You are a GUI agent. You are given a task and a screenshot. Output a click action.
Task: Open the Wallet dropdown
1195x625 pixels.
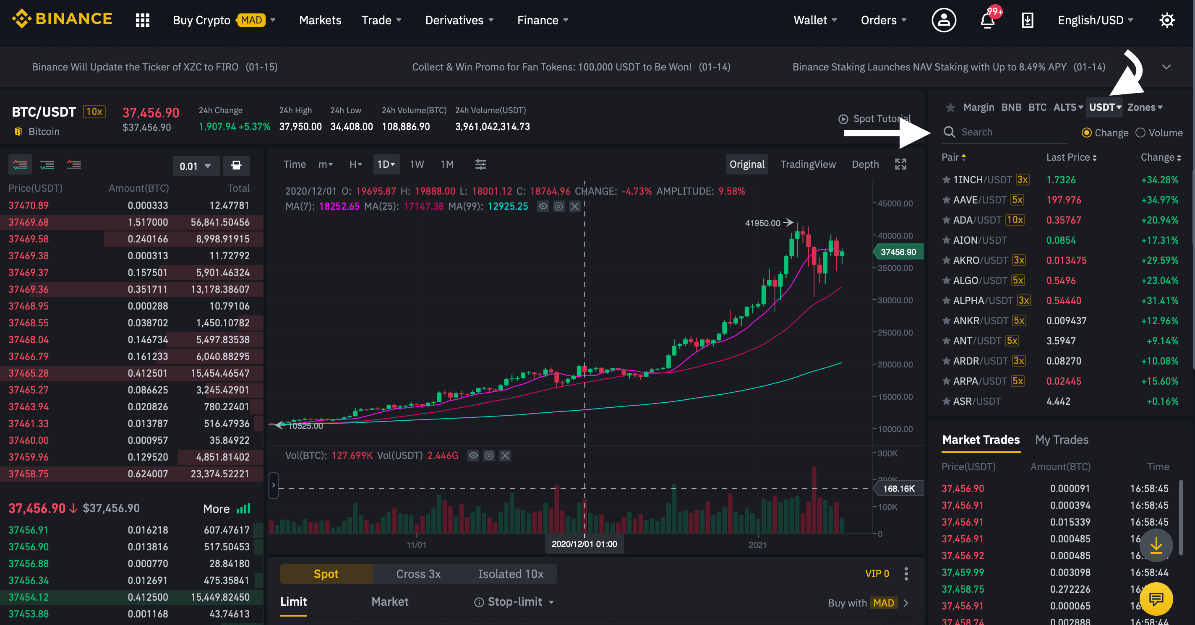click(x=815, y=20)
